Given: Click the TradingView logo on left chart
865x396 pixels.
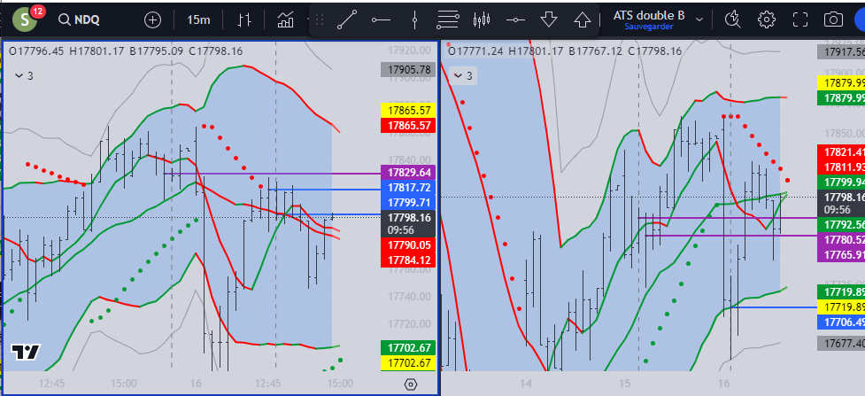Looking at the screenshot, I should pyautogui.click(x=26, y=352).
